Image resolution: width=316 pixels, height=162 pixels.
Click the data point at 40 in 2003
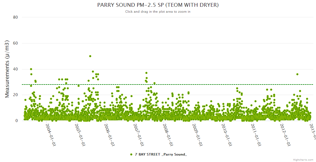31,69
